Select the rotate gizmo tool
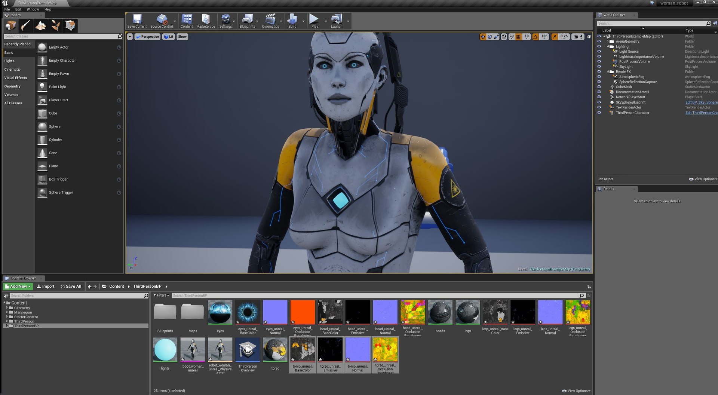718x395 pixels. coord(490,37)
